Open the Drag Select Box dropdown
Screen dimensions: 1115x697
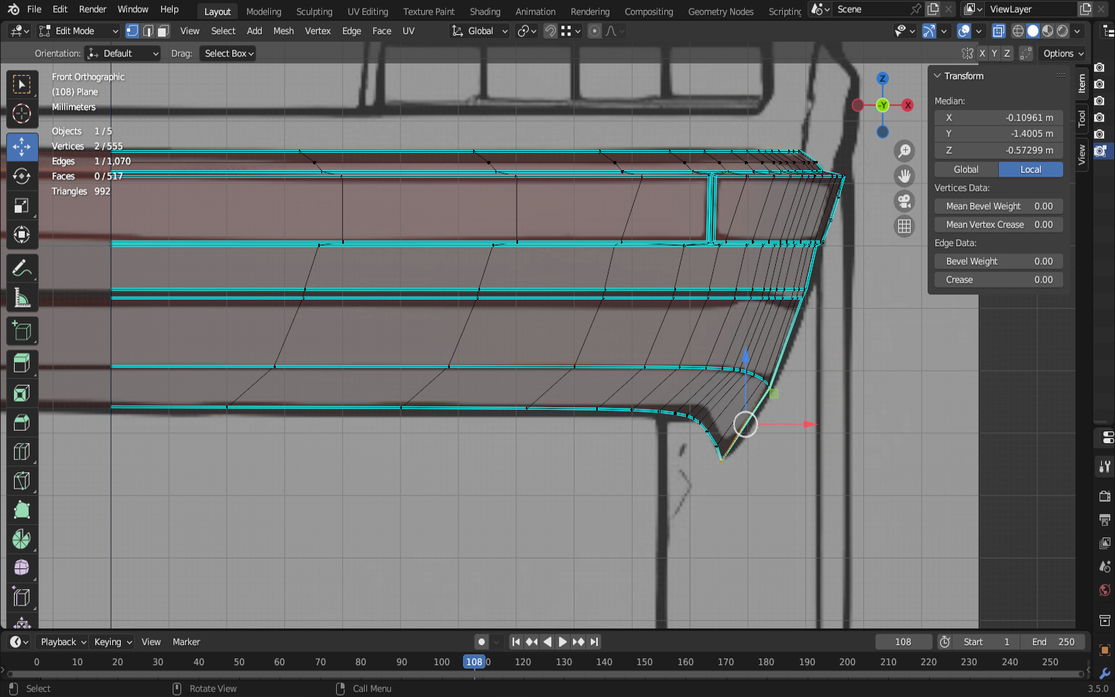click(x=228, y=53)
